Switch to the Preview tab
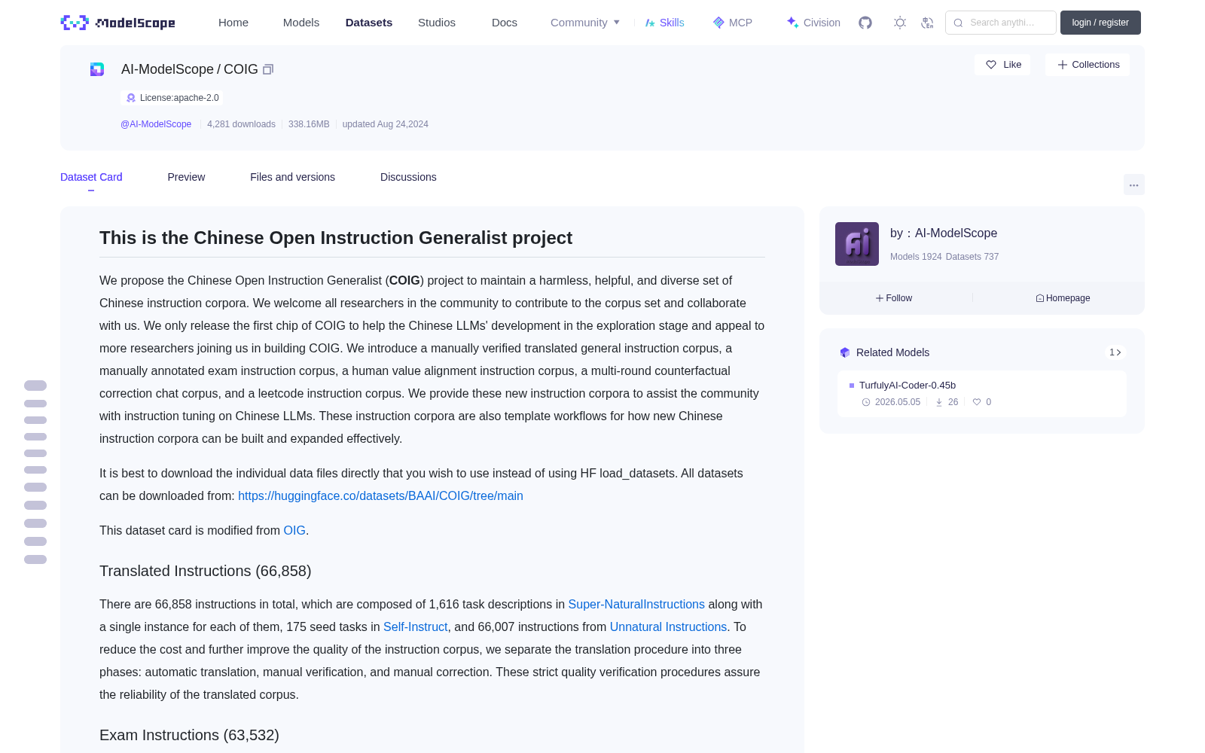This screenshot has width=1205, height=753. [186, 177]
